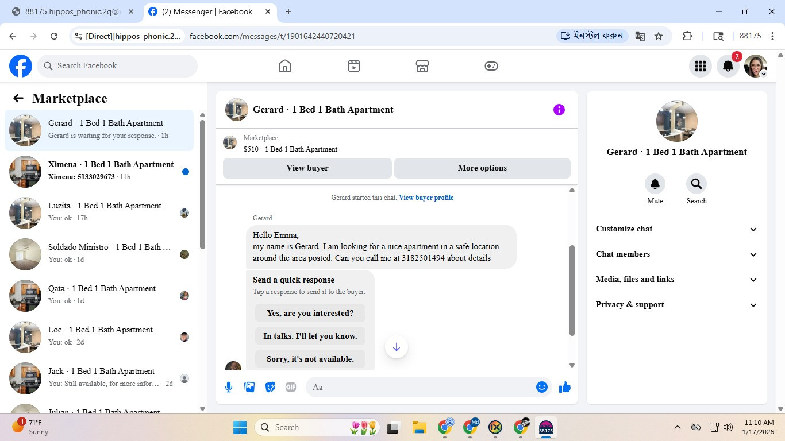Image resolution: width=785 pixels, height=441 pixels.
Task: Click the browser address bar URL
Action: (272, 36)
